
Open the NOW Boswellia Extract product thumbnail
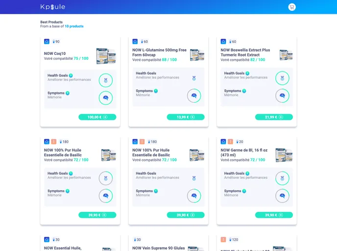pyautogui.click(x=286, y=55)
